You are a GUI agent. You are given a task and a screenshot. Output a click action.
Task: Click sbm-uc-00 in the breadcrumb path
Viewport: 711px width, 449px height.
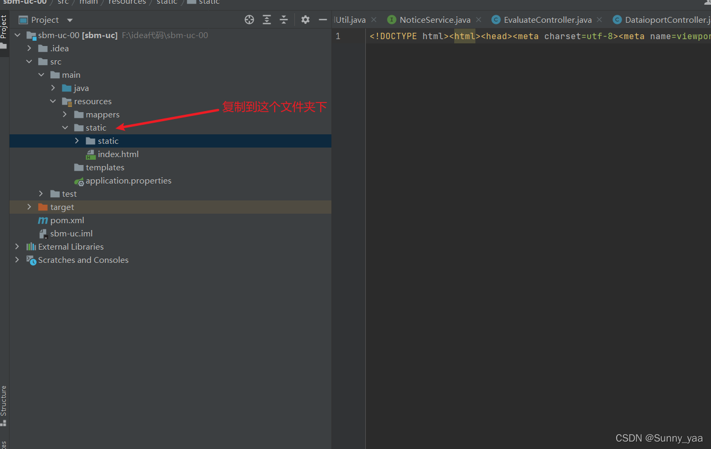point(25,2)
